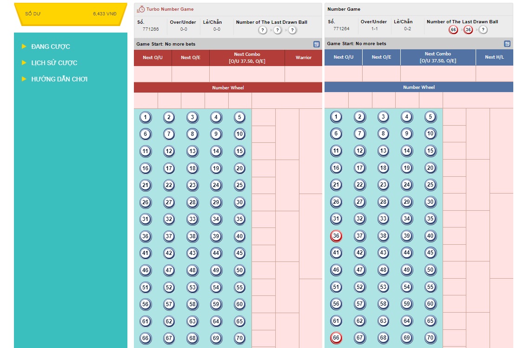This screenshot has width=517, height=348.
Task: Click the blue Number Wheel header bar
Action: 418,87
